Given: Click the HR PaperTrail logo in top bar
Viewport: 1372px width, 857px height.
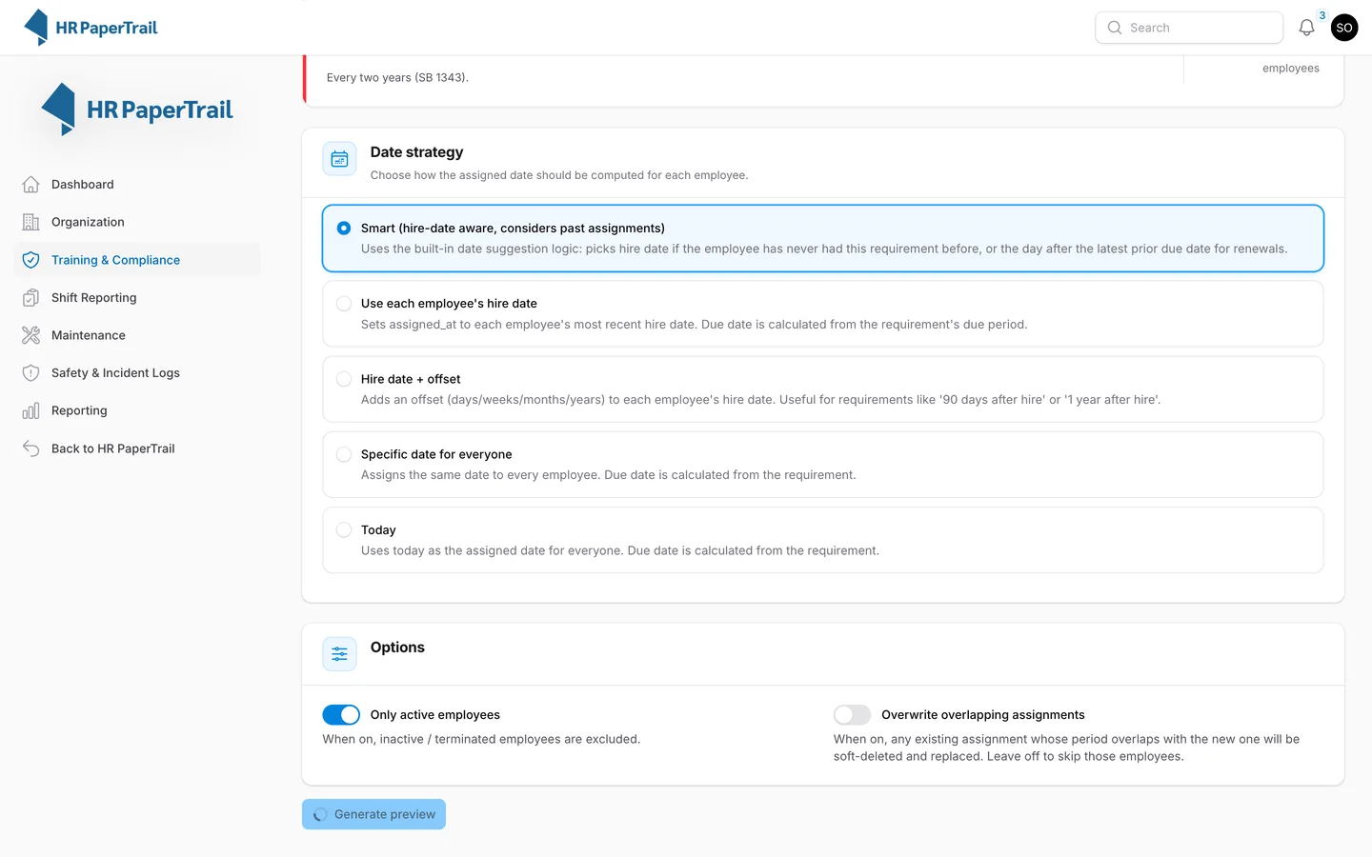Looking at the screenshot, I should click(x=91, y=28).
